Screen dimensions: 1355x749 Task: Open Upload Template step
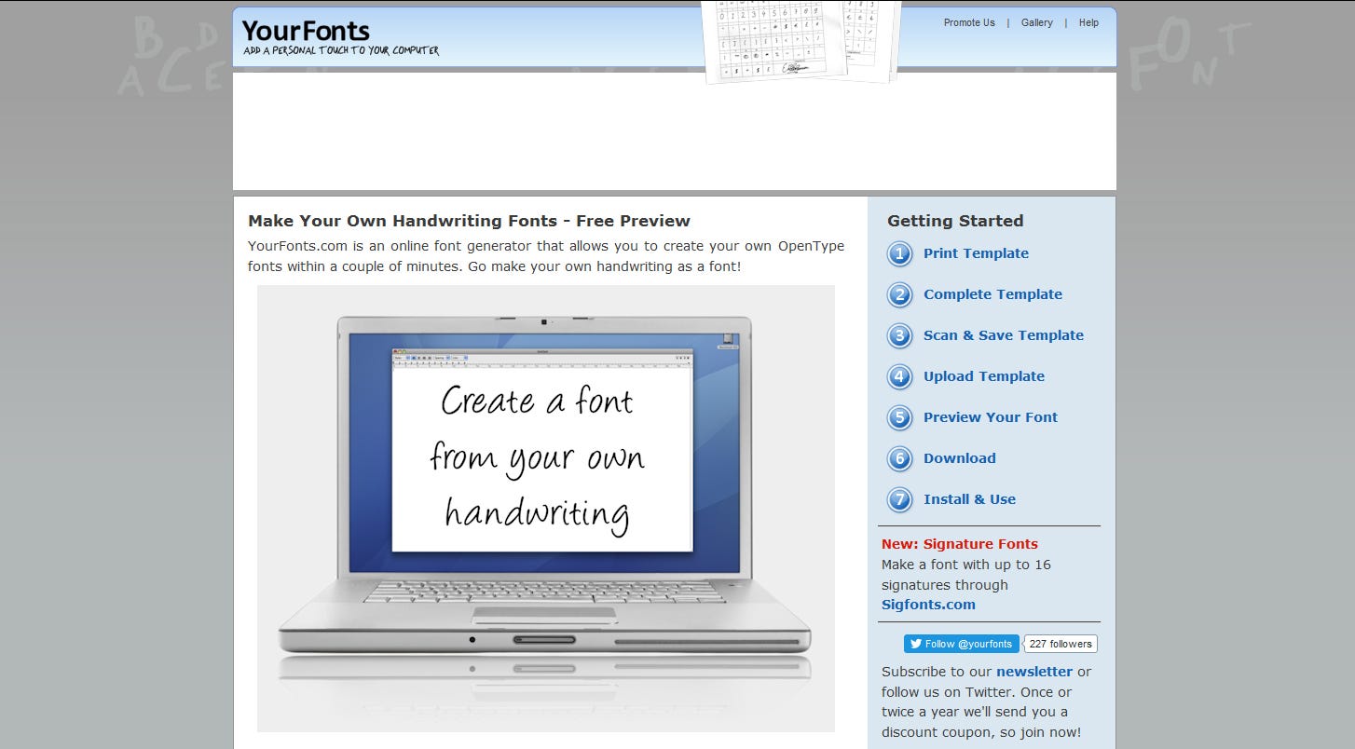tap(984, 376)
